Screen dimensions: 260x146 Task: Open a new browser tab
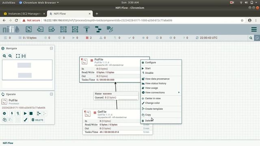coord(97,14)
